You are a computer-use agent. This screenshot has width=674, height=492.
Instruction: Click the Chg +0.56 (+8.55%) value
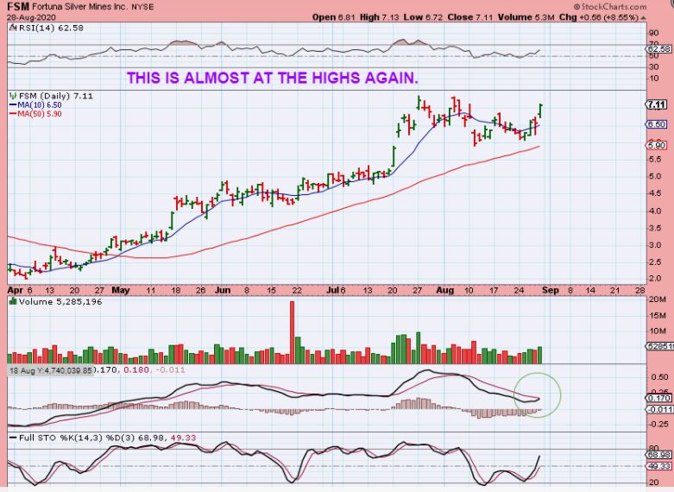coord(599,17)
